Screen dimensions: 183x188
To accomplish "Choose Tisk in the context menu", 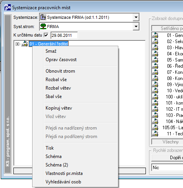I will [x=81, y=148].
